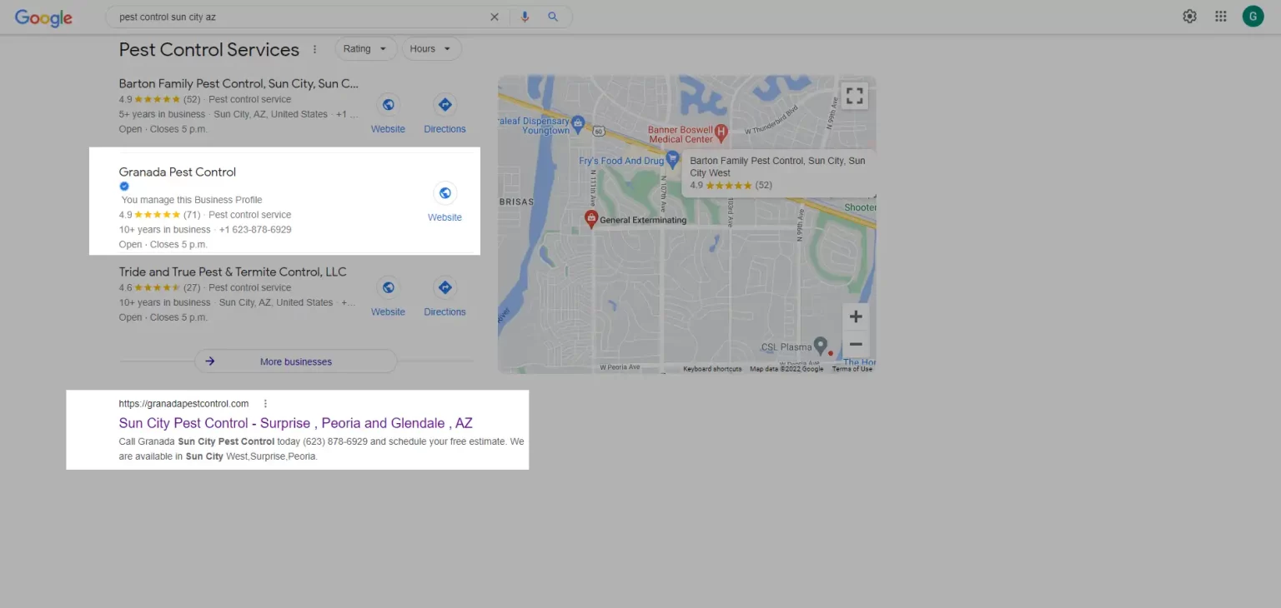The height and width of the screenshot is (608, 1281).
Task: Open options menu beside Pest Control Services
Action: (x=314, y=50)
